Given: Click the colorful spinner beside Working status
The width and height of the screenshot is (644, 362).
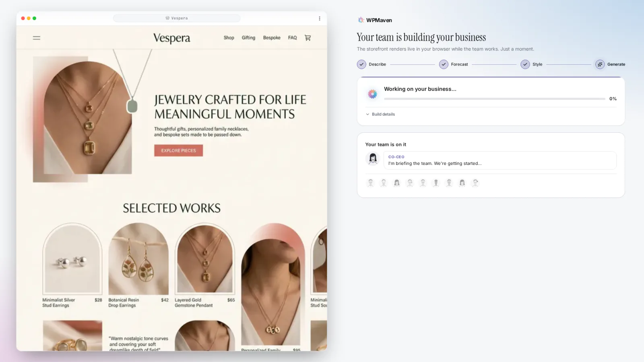Looking at the screenshot, I should pyautogui.click(x=373, y=94).
